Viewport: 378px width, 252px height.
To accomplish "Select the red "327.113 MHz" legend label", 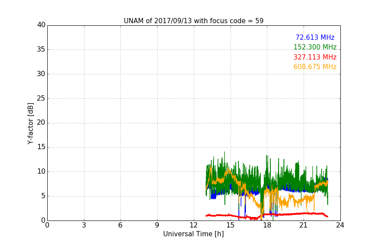I will point(315,57).
